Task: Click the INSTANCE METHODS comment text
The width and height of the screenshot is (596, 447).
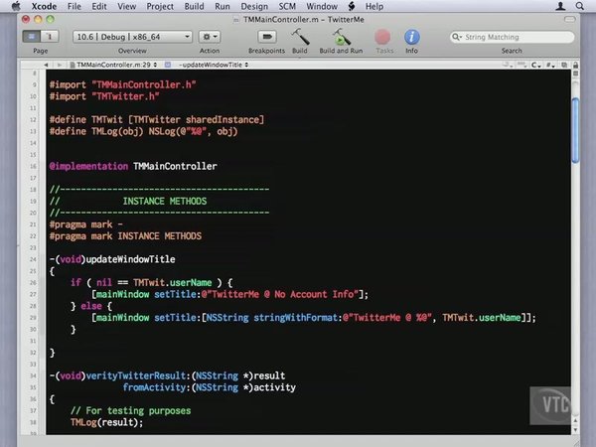Action: click(x=165, y=201)
